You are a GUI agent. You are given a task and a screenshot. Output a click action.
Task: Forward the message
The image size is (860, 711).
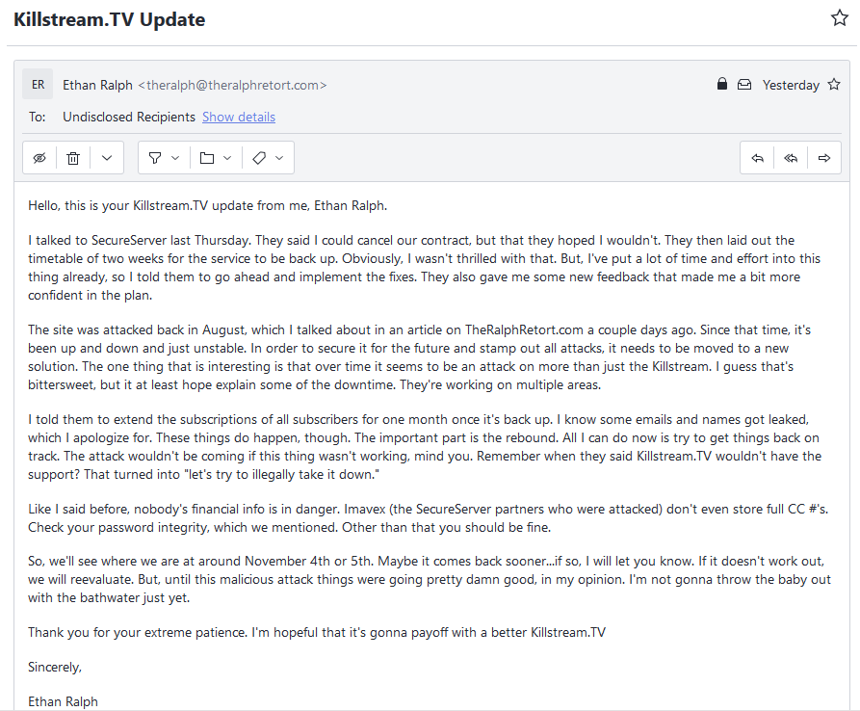[x=823, y=158]
